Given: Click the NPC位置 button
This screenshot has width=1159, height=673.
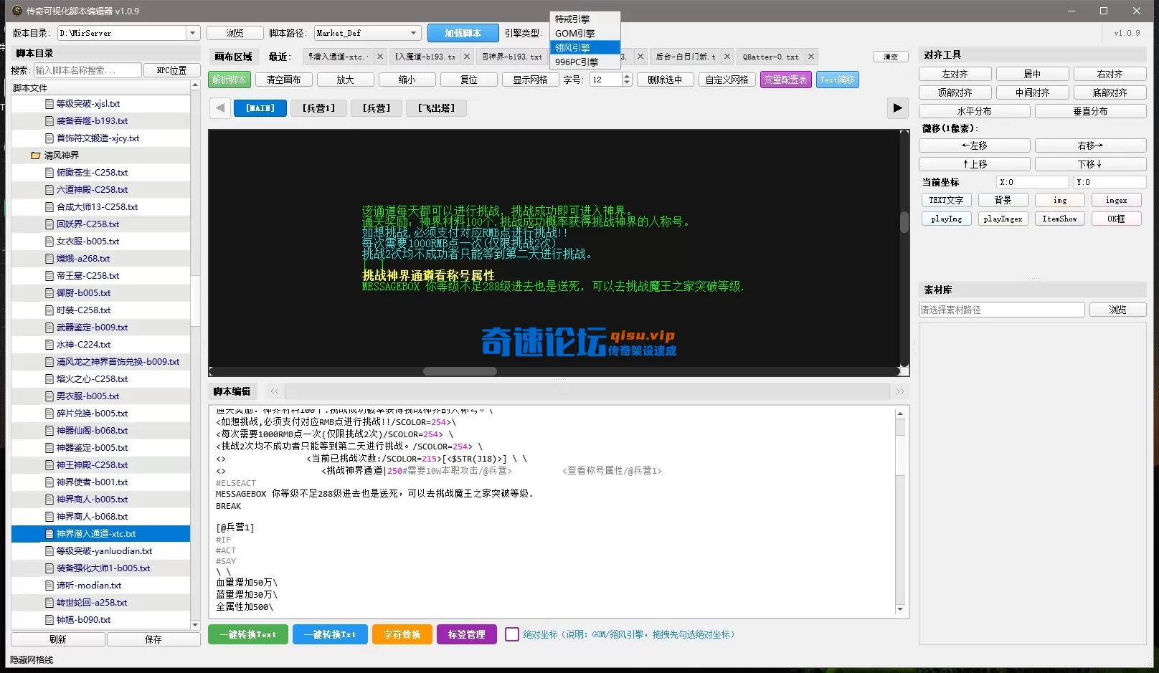Looking at the screenshot, I should [x=171, y=70].
